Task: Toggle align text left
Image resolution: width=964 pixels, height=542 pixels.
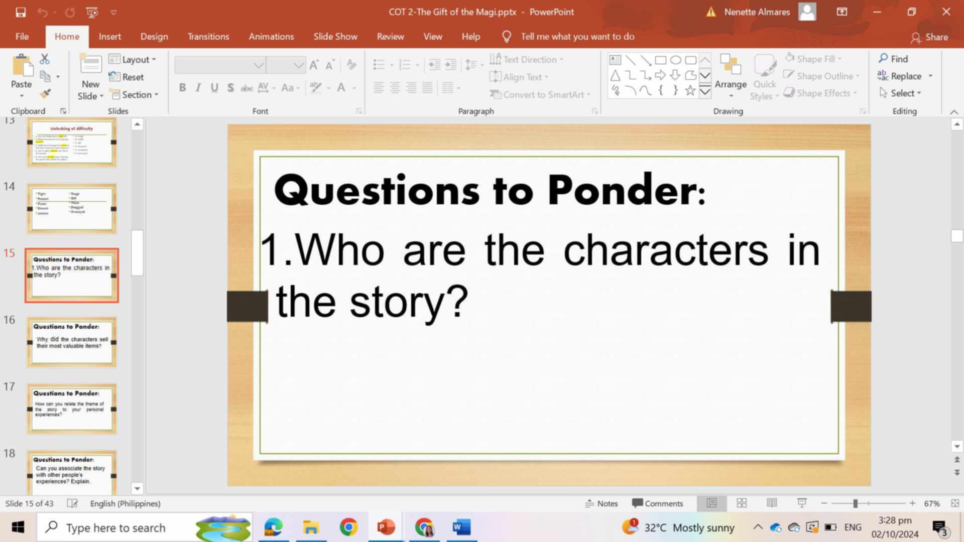Action: (x=379, y=88)
